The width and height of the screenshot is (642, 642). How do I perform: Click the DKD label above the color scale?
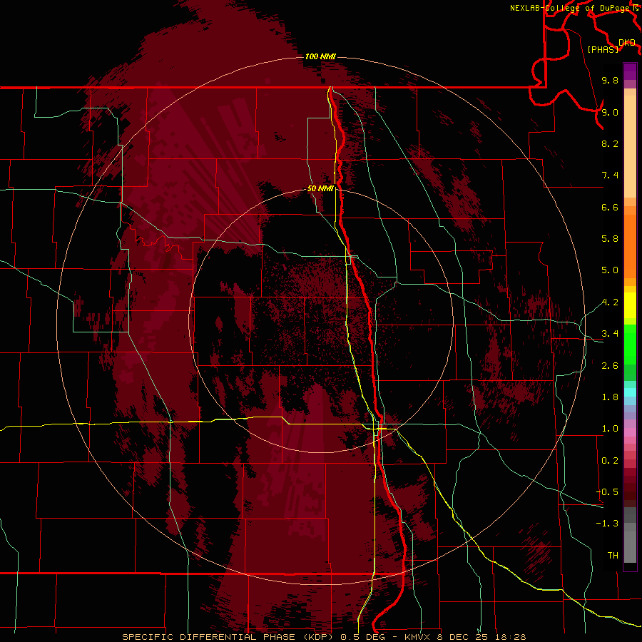click(x=627, y=43)
